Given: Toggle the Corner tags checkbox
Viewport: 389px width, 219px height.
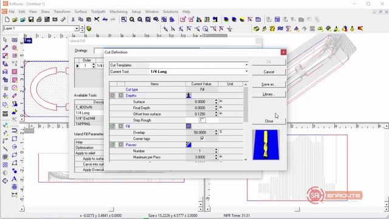Looking at the screenshot, I should coord(202,139).
